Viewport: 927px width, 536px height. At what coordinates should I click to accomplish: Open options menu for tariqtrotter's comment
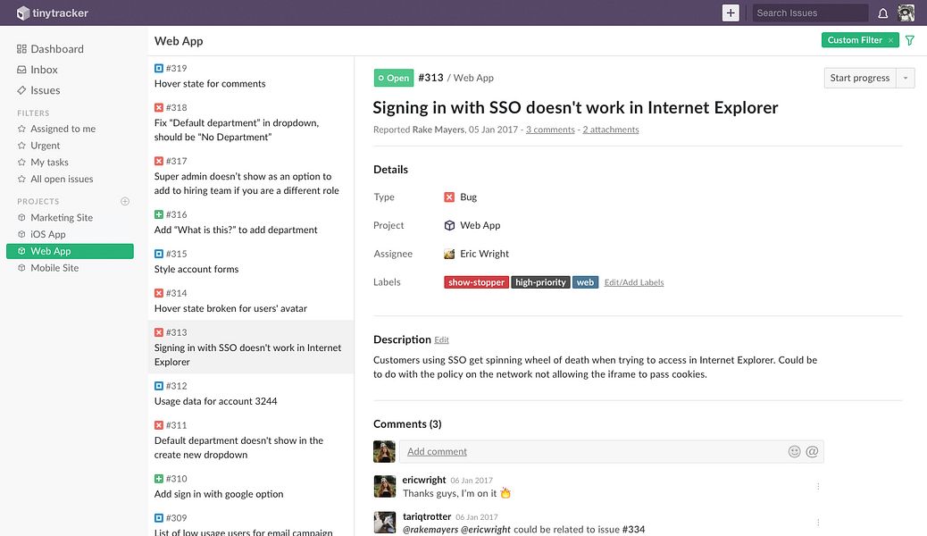(818, 523)
